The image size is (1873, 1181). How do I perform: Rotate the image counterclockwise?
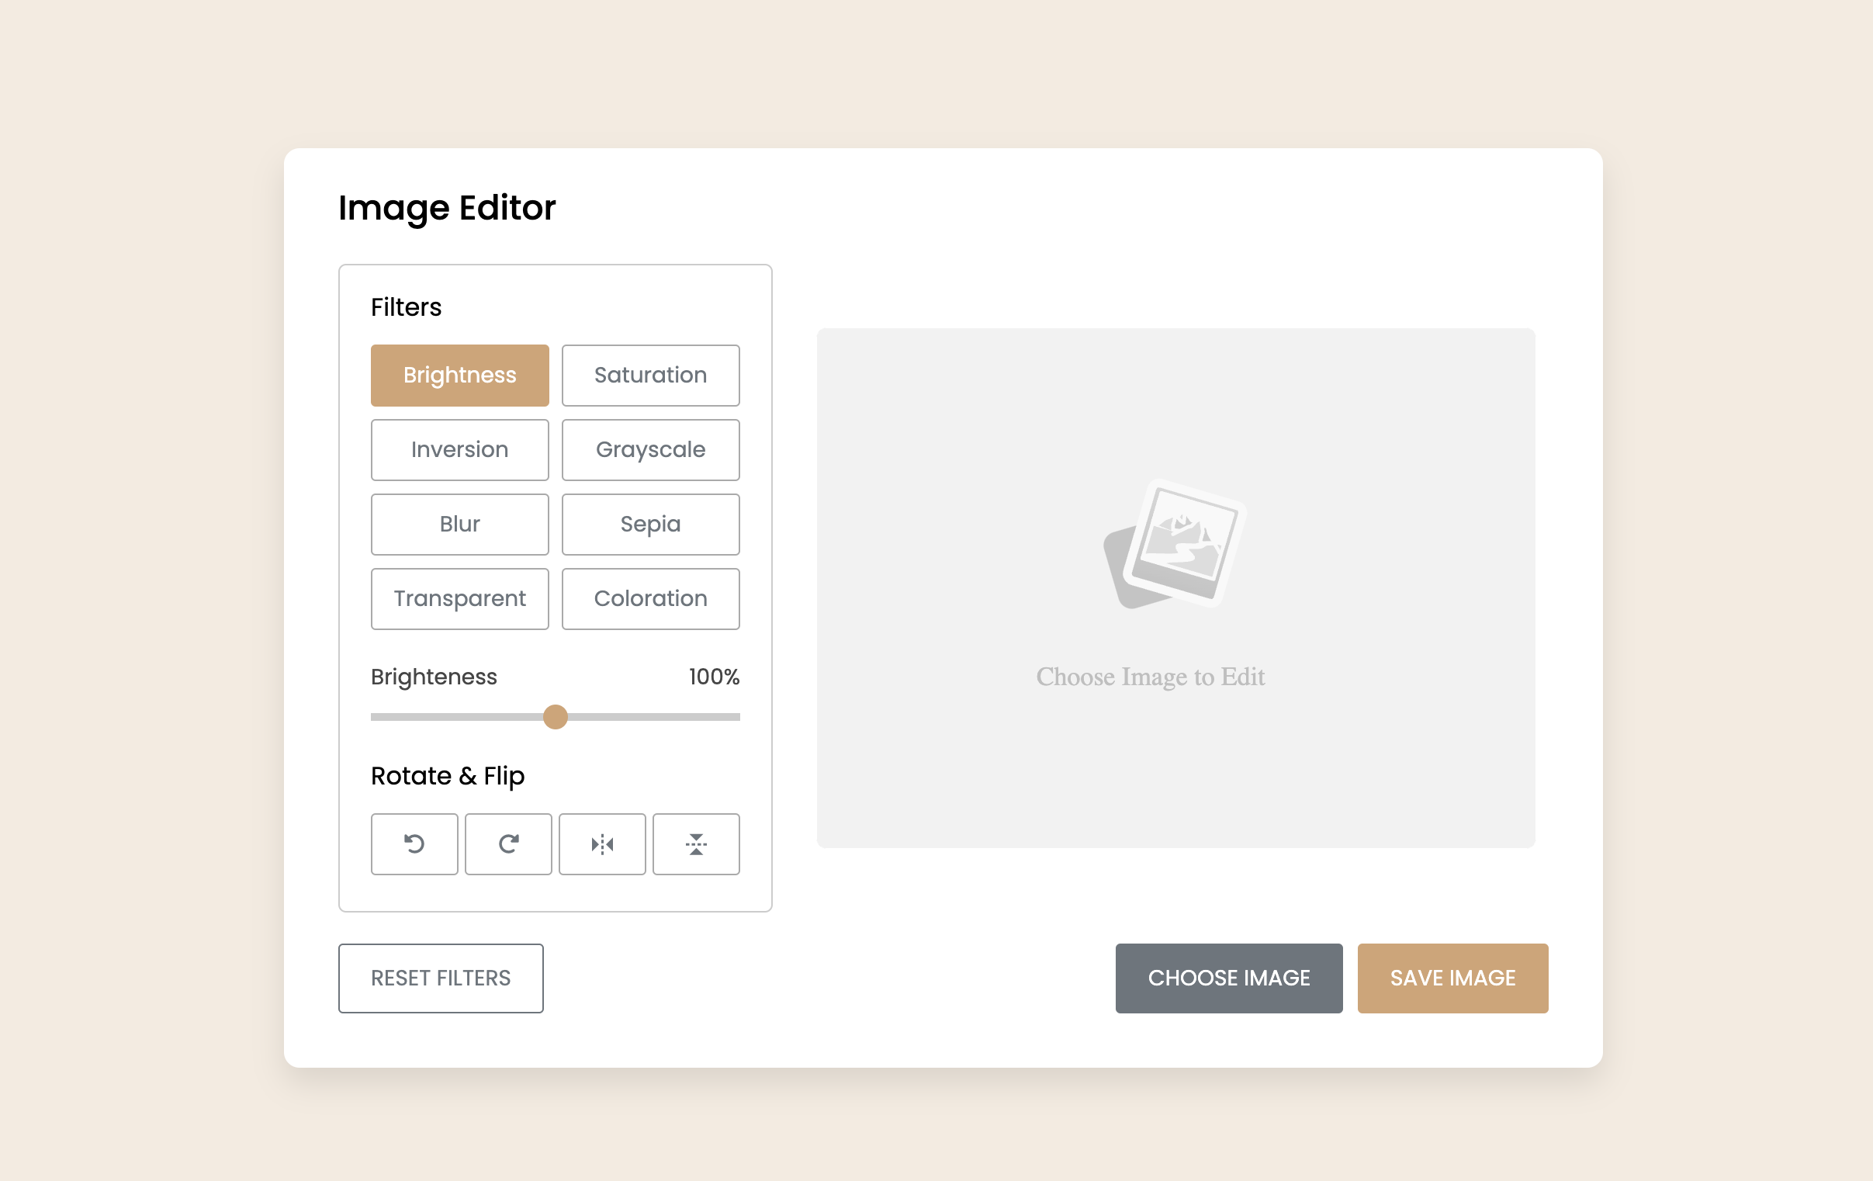[x=414, y=844]
